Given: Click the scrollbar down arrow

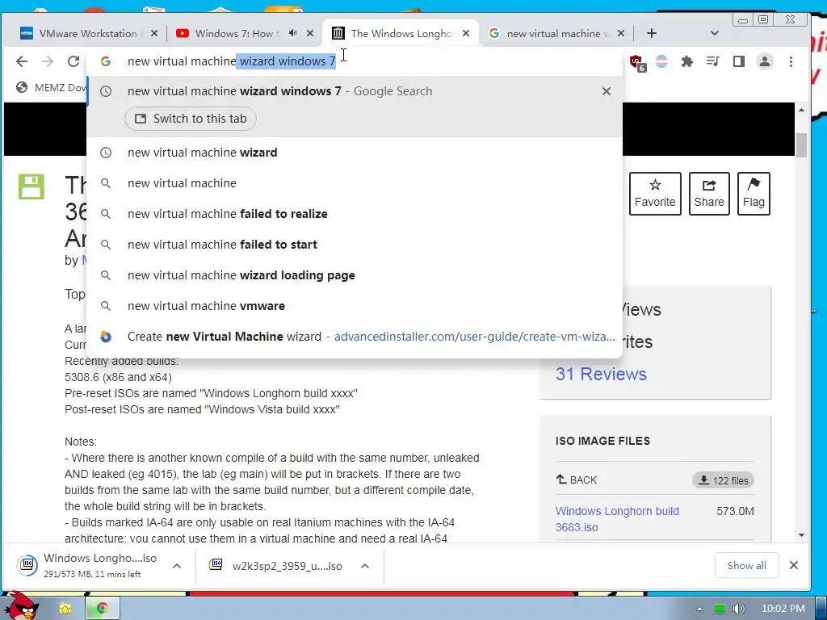Looking at the screenshot, I should (801, 535).
